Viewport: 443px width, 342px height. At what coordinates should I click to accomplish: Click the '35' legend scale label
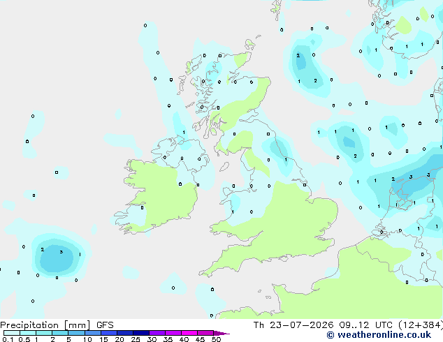tap(168, 339)
